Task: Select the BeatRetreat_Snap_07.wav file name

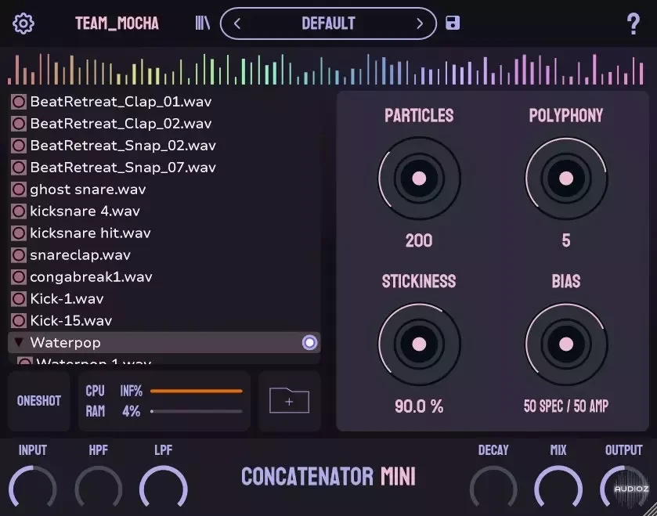Action: [x=123, y=168]
